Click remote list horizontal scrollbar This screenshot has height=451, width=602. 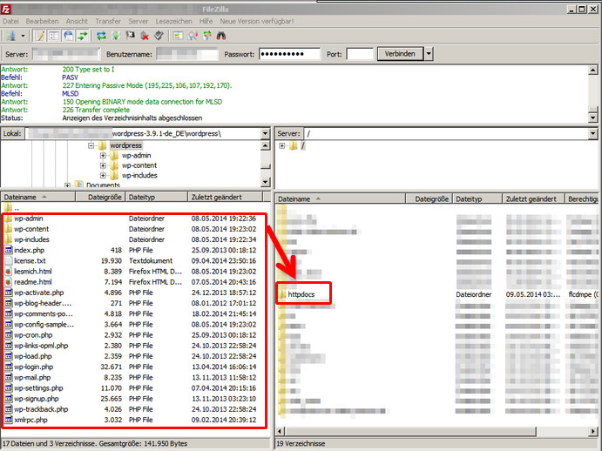coord(410,432)
